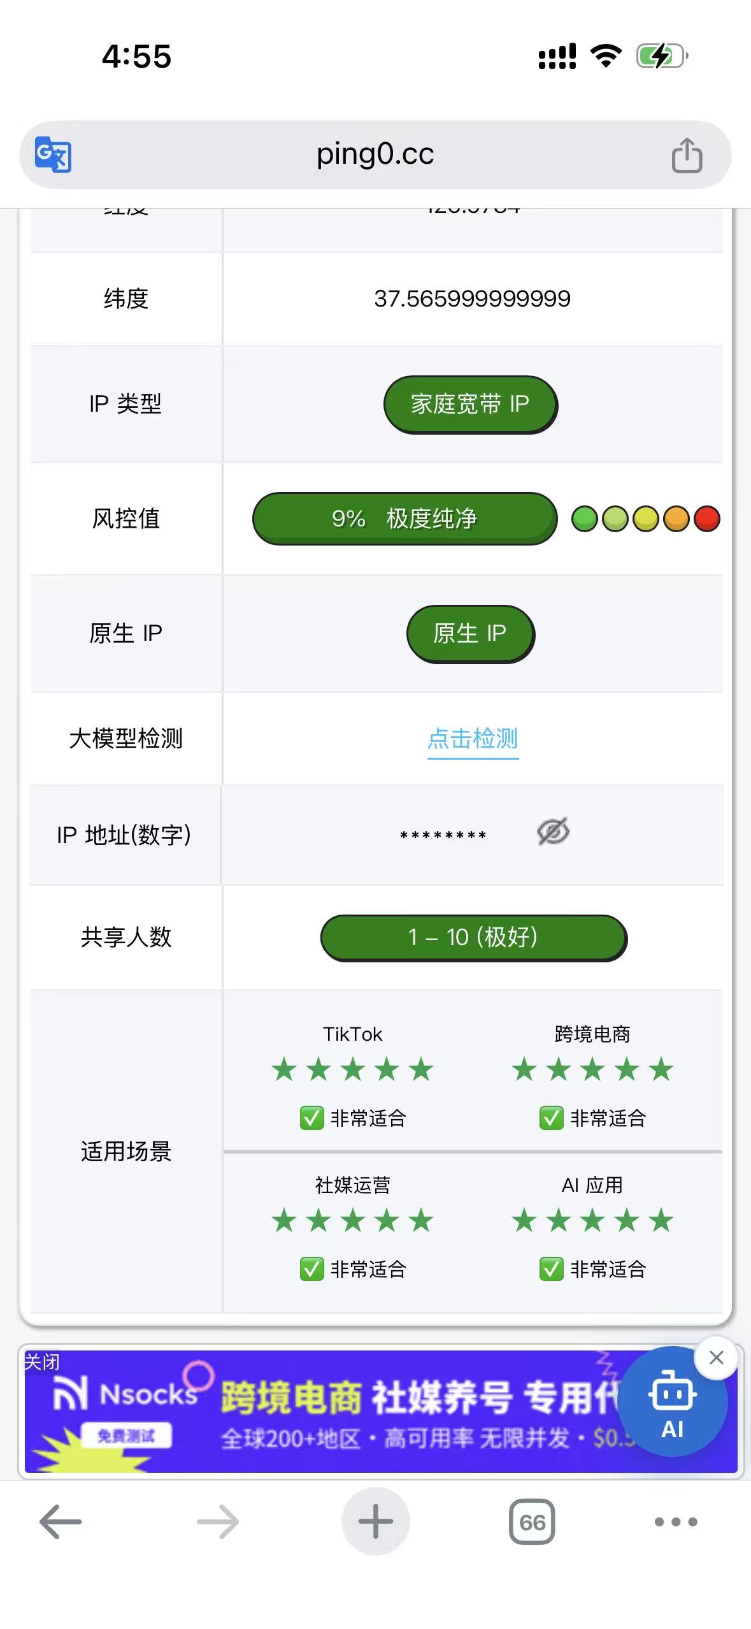Screen dimensions: 751x1629
Task: Open the three-dot more menu
Action: (676, 1522)
